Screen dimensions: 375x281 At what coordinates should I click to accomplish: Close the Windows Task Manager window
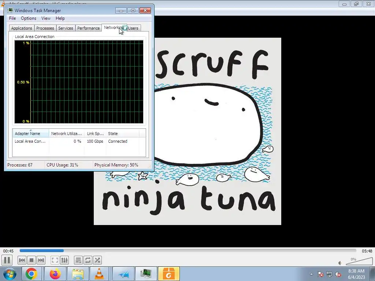[145, 10]
